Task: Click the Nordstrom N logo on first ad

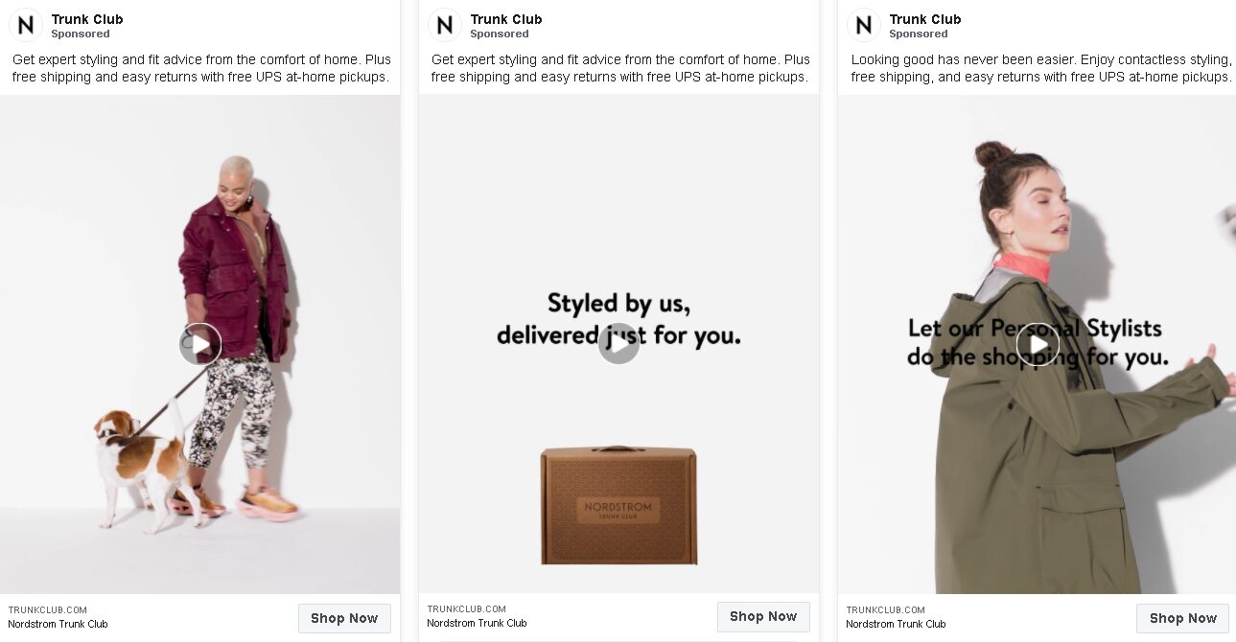Action: [x=25, y=25]
